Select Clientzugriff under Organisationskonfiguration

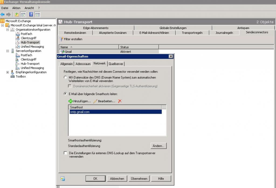click(29, 38)
